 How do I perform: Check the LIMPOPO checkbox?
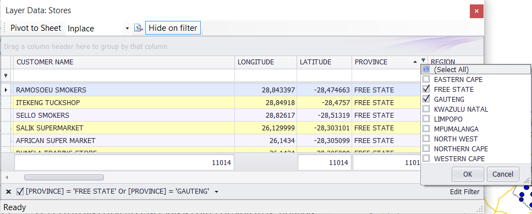point(426,119)
